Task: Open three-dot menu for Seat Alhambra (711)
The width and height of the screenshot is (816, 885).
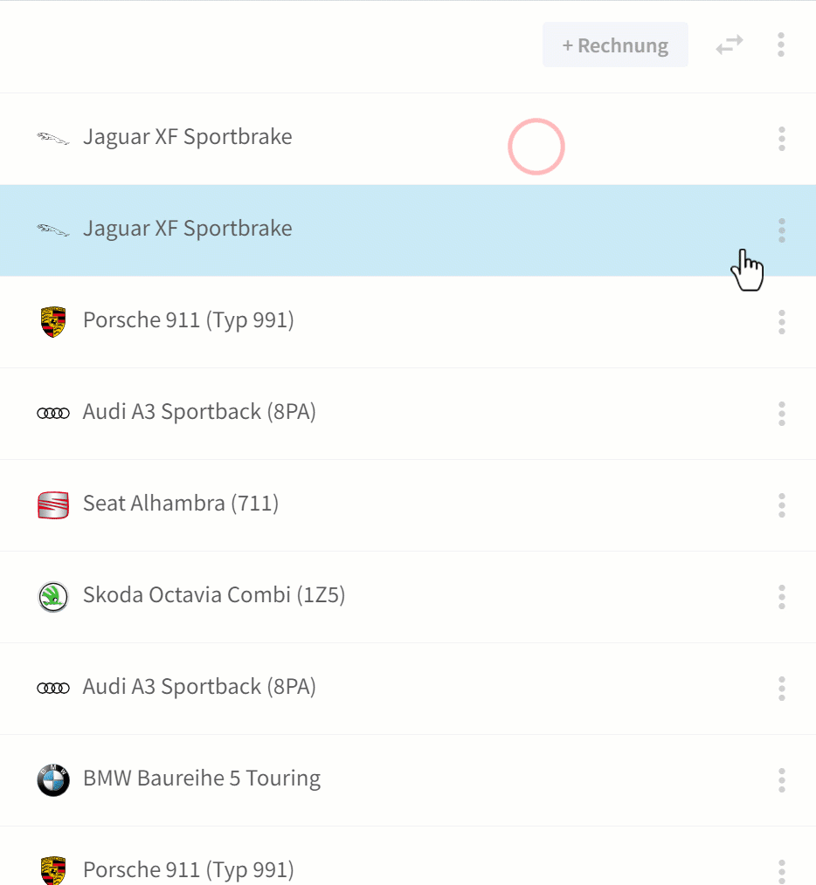Action: pos(782,505)
